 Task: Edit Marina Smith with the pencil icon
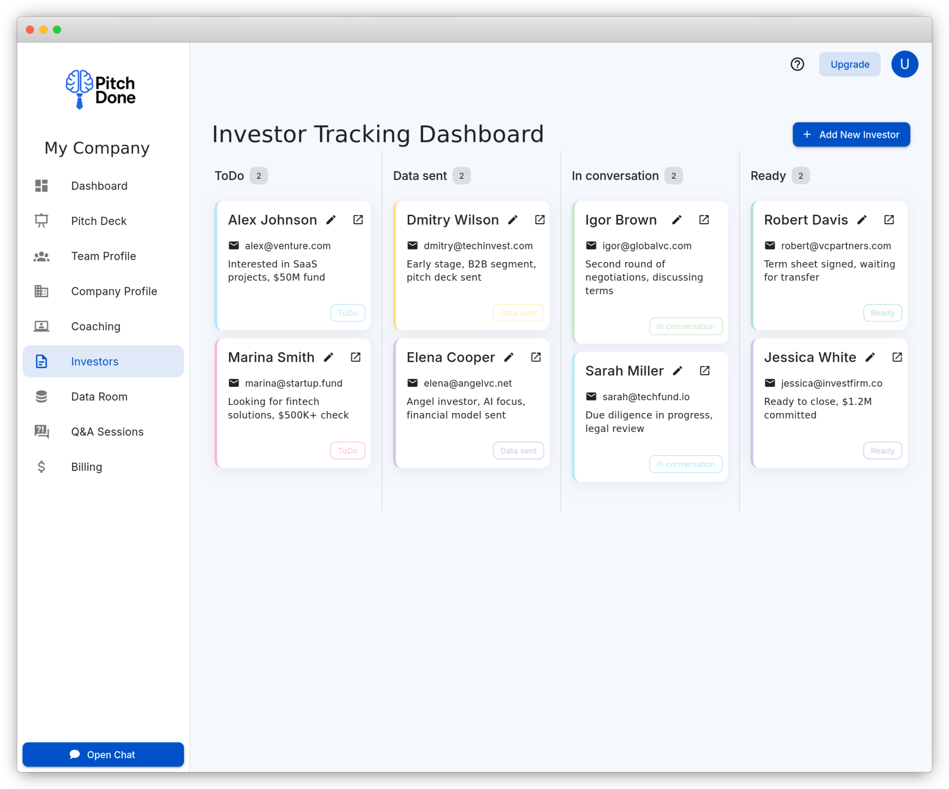pyautogui.click(x=328, y=357)
